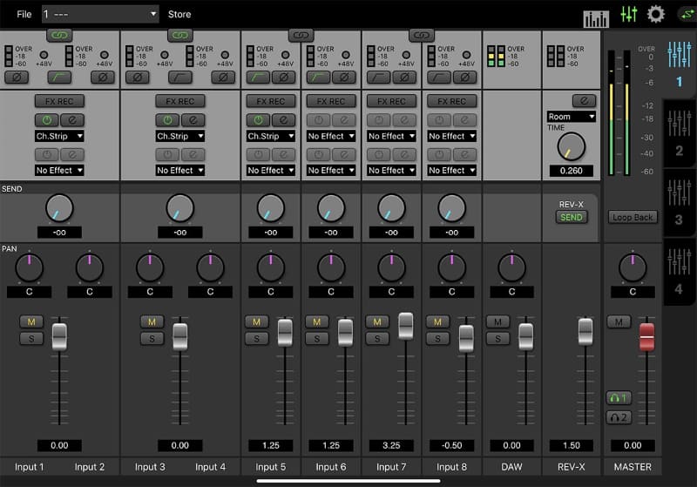Enable high-pass filter on Input 1/2 strip
Image resolution: width=697 pixels, height=487 pixels.
(x=59, y=78)
